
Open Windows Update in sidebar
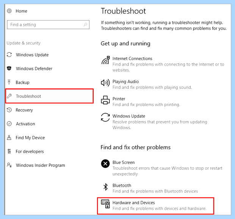tap(32, 55)
